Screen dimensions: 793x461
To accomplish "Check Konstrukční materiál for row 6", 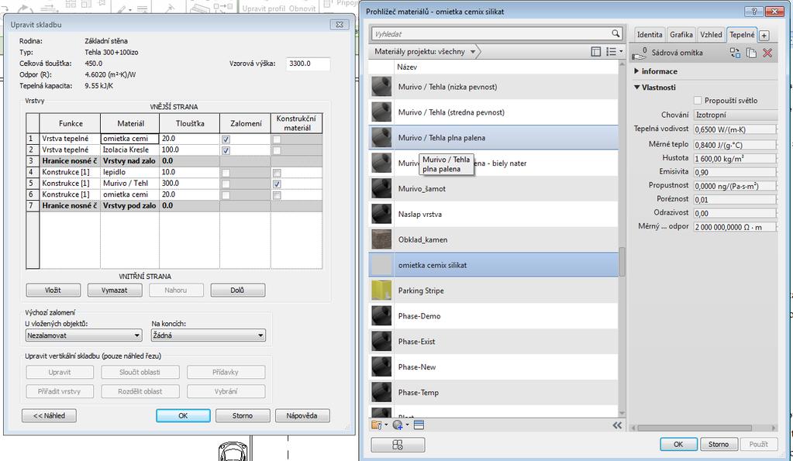I will tap(277, 195).
